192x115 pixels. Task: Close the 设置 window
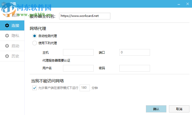click(188, 4)
